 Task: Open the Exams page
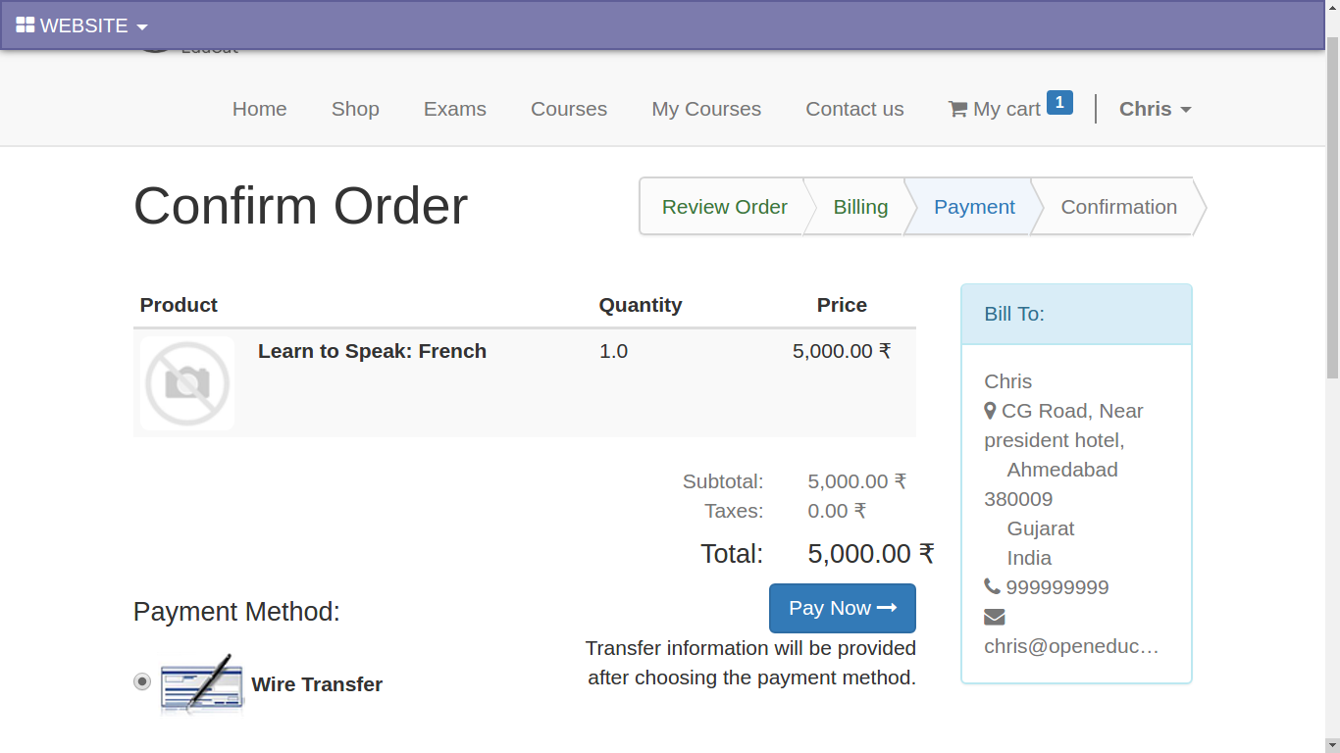pos(455,110)
